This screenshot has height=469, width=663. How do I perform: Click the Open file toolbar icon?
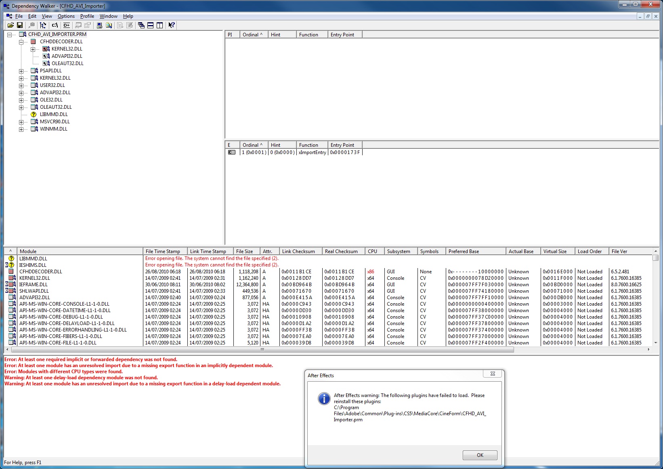pos(10,25)
